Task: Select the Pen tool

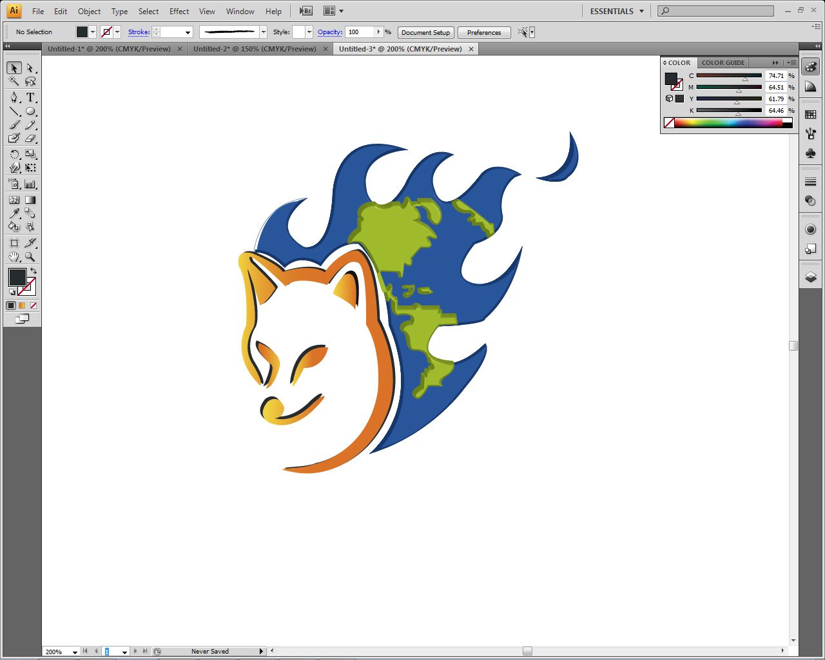Action: 13,97
